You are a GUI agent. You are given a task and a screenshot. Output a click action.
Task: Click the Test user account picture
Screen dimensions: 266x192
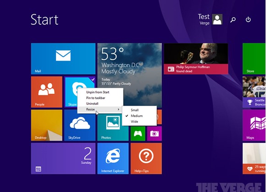217,19
